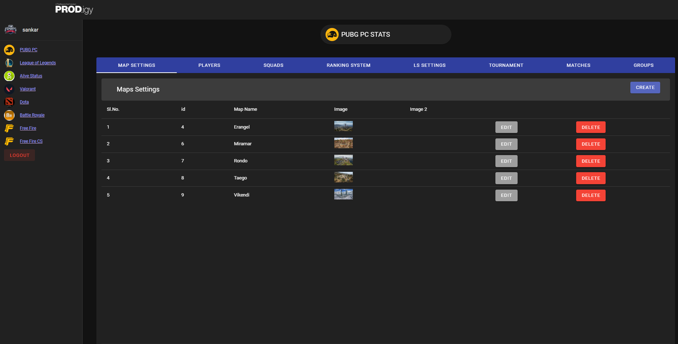678x344 pixels.
Task: Click the Dota game icon
Action: 9,102
